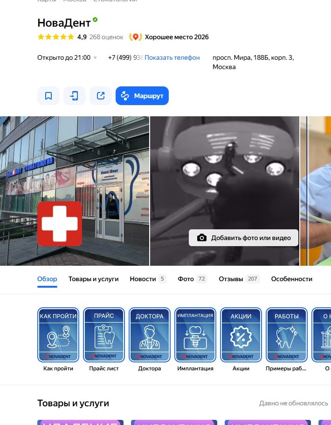The image size is (331, 425).
Task: Click the Давно не обновлялось label
Action: pyautogui.click(x=294, y=404)
